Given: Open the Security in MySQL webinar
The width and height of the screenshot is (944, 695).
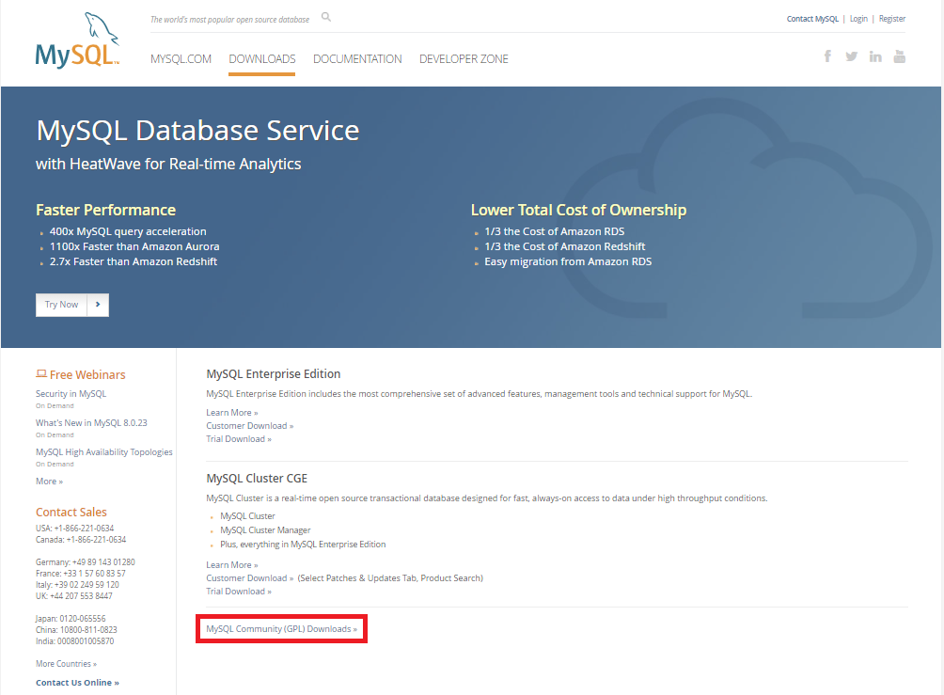Looking at the screenshot, I should (71, 394).
